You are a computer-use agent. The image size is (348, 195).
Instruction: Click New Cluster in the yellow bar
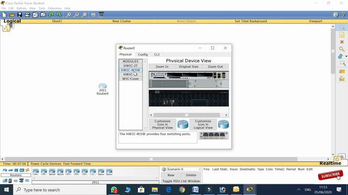coord(121,21)
